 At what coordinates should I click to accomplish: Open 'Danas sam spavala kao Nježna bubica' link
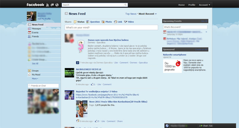tap(108, 40)
